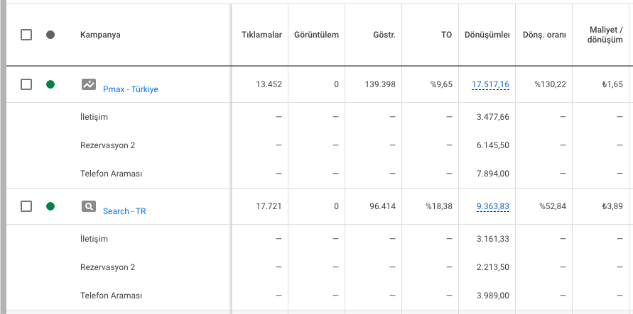This screenshot has width=633, height=314.
Task: Sort by the Gösterim column header
Action: 384,35
